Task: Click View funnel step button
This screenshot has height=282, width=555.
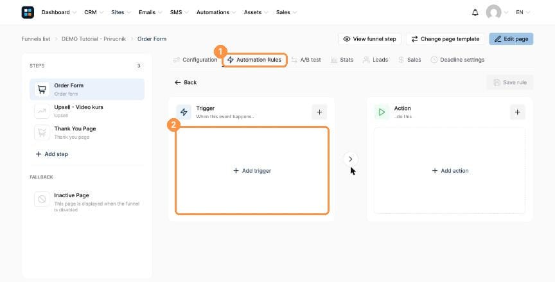Action: click(x=369, y=39)
